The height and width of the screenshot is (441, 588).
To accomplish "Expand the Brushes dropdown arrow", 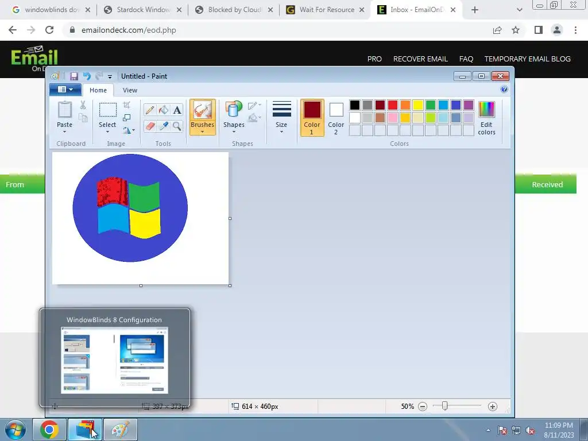I will click(x=202, y=132).
